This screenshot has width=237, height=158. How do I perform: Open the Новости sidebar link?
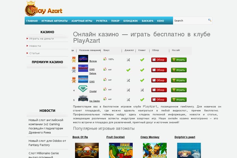click(35, 46)
